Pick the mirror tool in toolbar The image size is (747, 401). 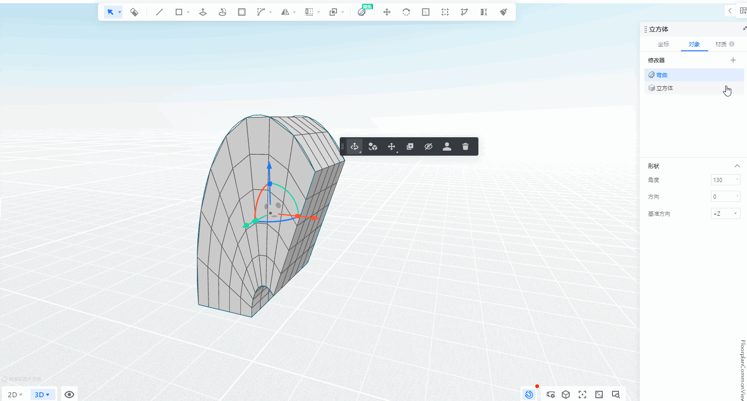point(285,12)
